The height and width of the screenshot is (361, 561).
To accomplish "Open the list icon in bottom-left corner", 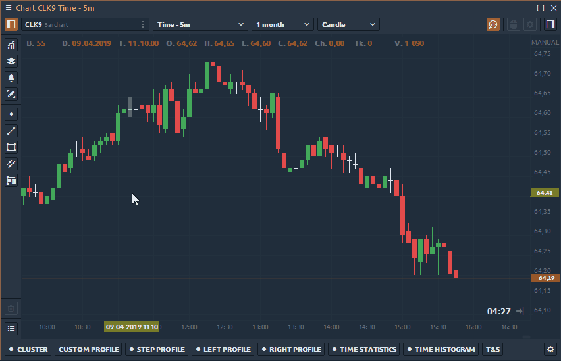I will pyautogui.click(x=11, y=329).
